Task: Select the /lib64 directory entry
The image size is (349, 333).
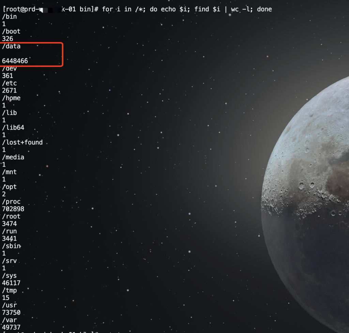Action: click(x=13, y=128)
